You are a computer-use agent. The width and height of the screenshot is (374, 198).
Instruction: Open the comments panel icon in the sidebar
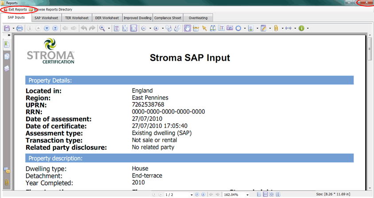7,171
